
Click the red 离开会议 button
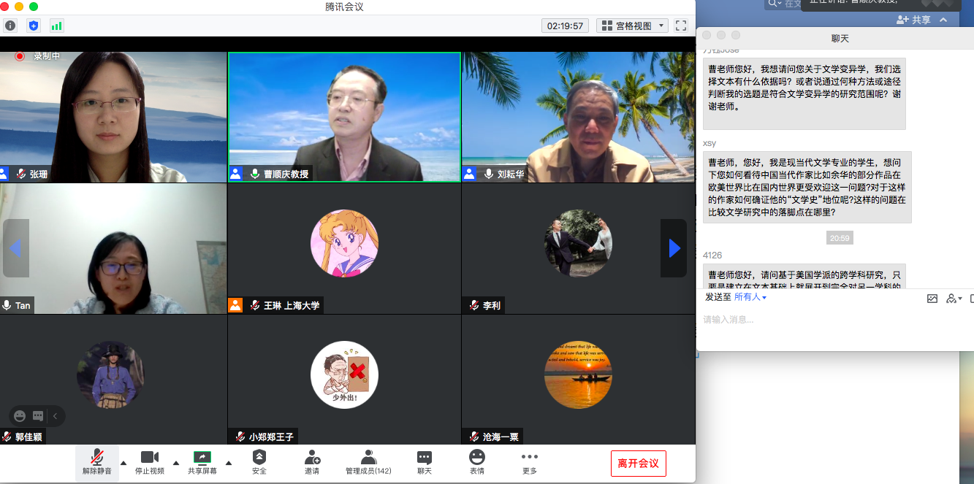tap(638, 464)
